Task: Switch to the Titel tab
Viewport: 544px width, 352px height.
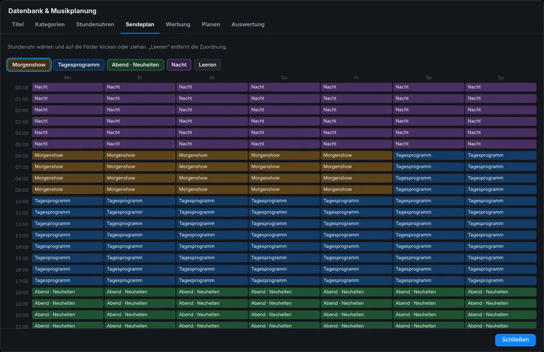Action: 18,24
